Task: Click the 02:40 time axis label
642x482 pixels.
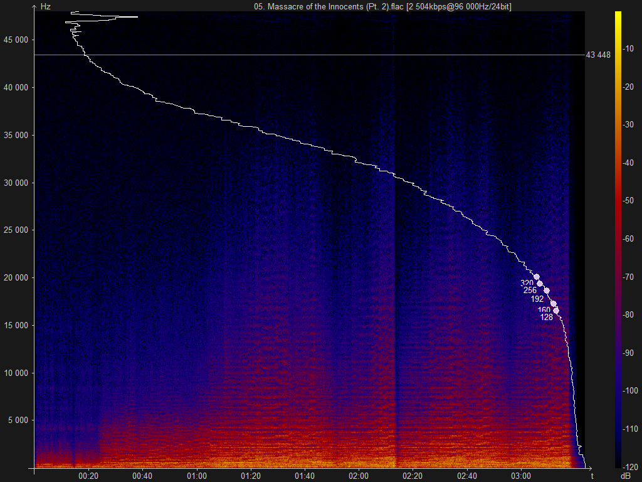Action: pos(466,476)
